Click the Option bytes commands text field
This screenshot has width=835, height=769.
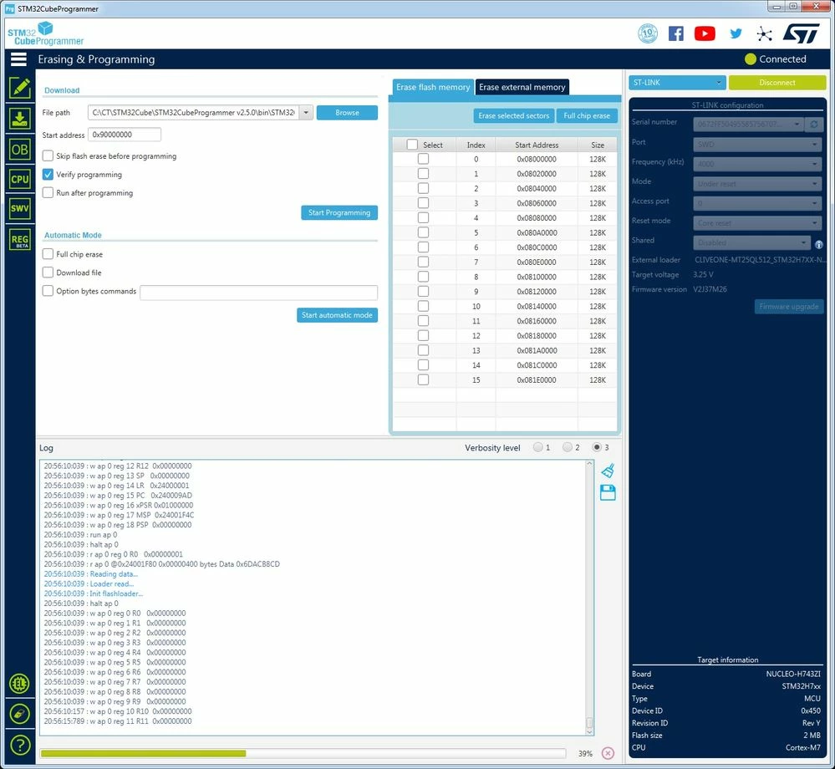[259, 293]
